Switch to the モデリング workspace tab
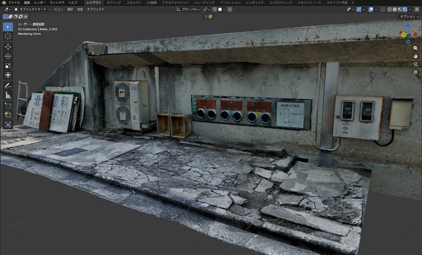The image size is (422, 255). (114, 2)
